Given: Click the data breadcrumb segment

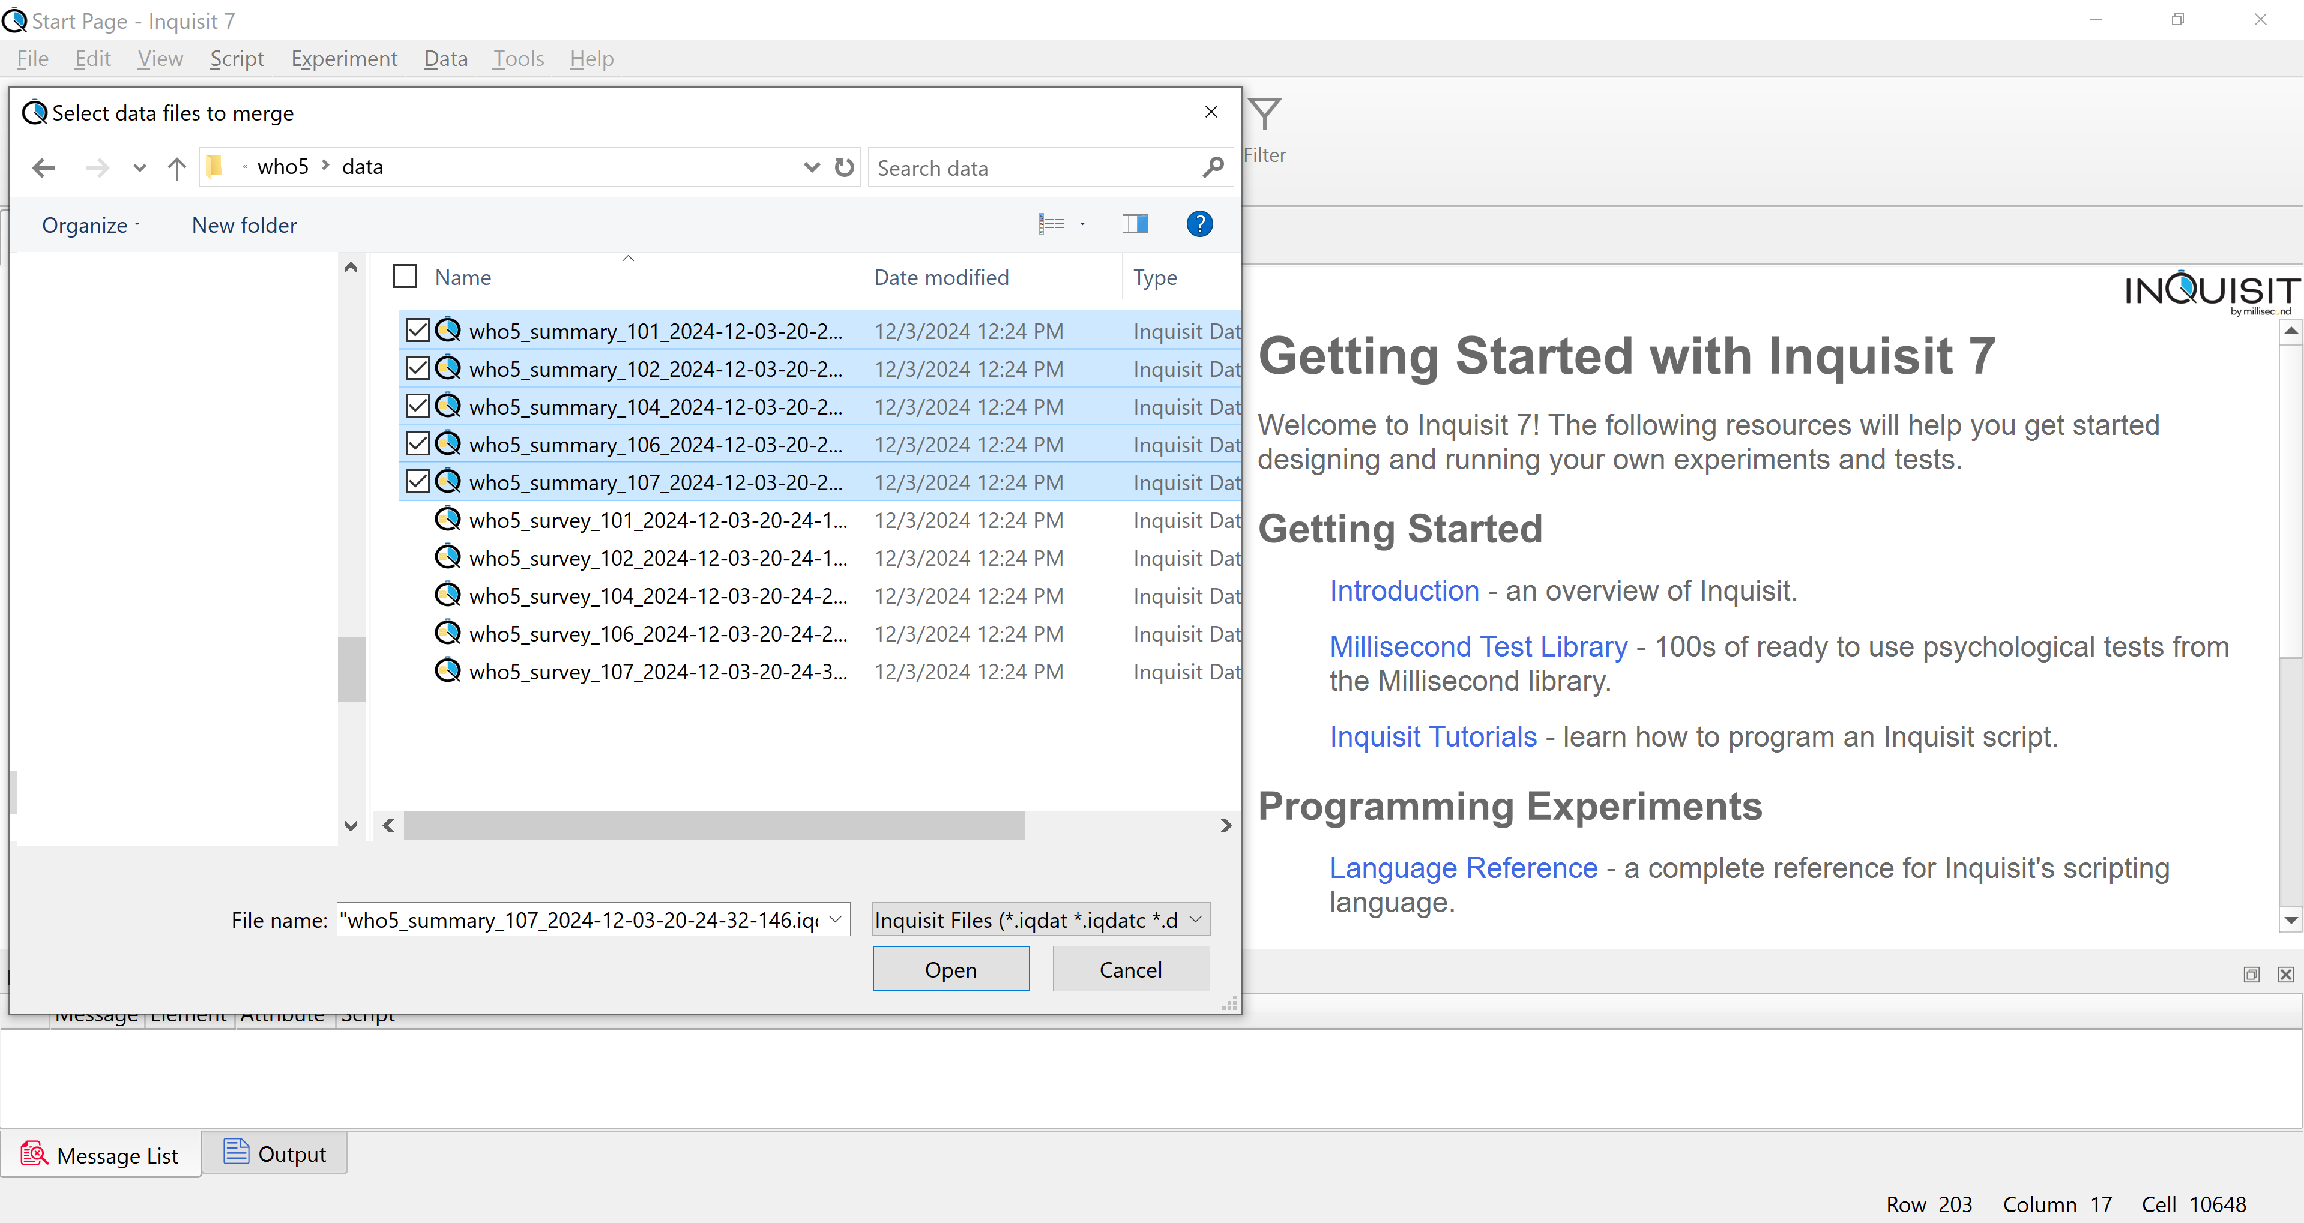Looking at the screenshot, I should pos(362,167).
